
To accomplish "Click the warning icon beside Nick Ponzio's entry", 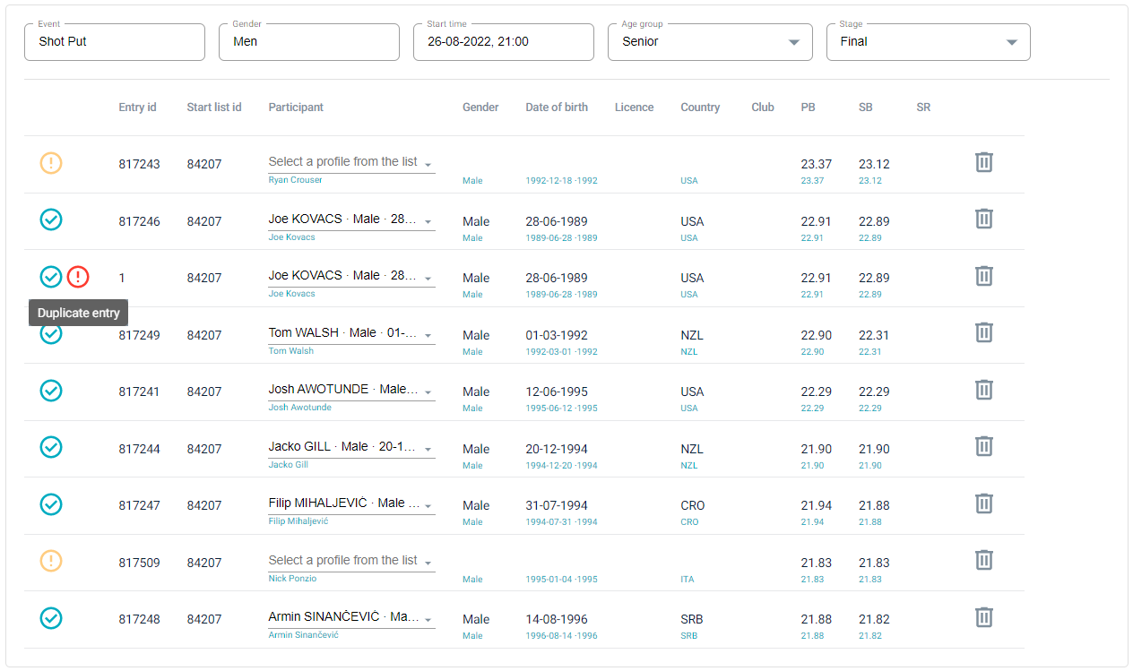I will [51, 559].
